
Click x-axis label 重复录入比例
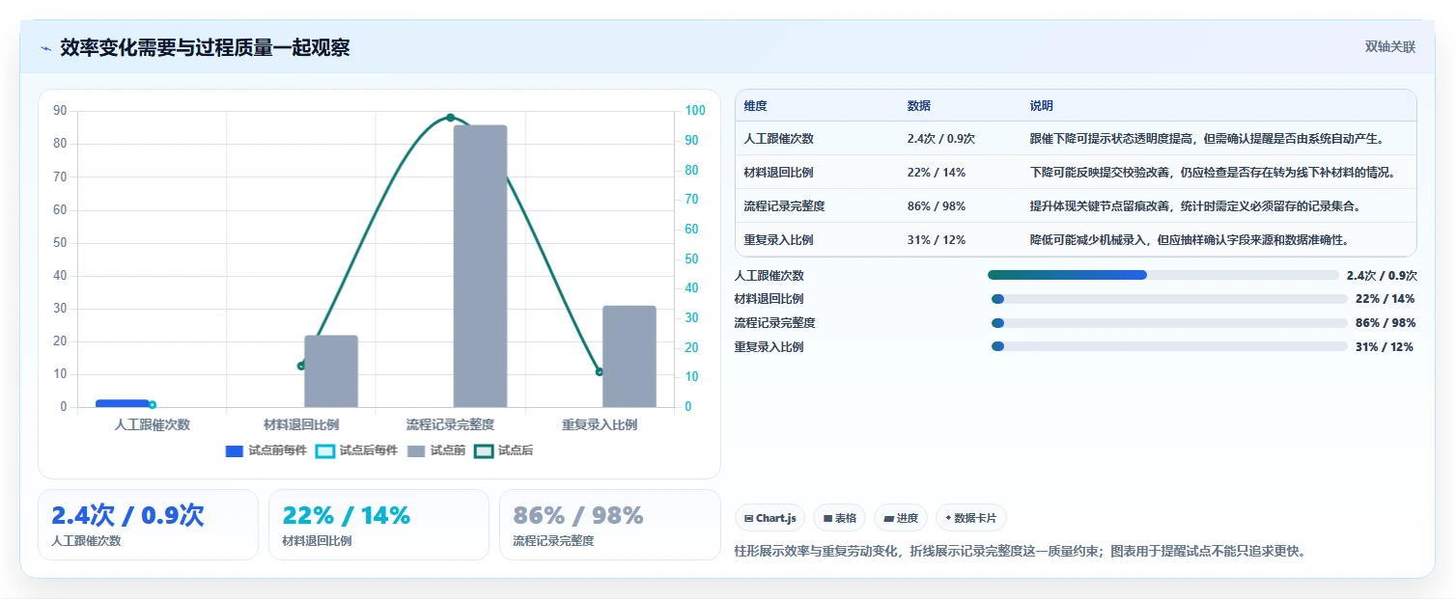[600, 424]
